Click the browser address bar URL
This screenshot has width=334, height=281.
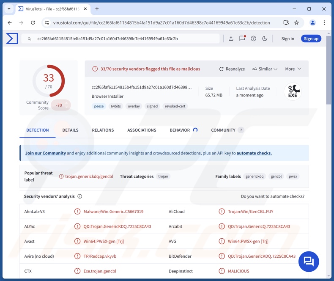(x=162, y=22)
